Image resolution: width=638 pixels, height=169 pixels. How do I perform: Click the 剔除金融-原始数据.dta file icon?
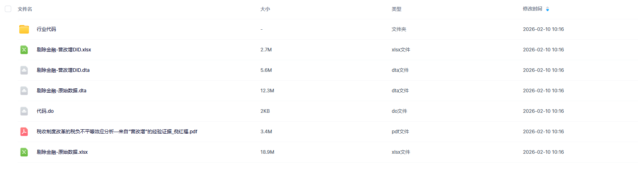(x=24, y=91)
